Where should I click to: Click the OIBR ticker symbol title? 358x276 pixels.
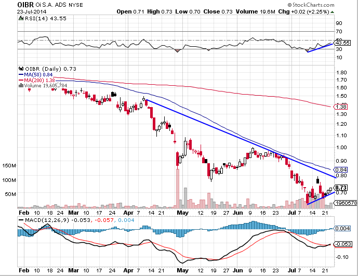coord(25,5)
